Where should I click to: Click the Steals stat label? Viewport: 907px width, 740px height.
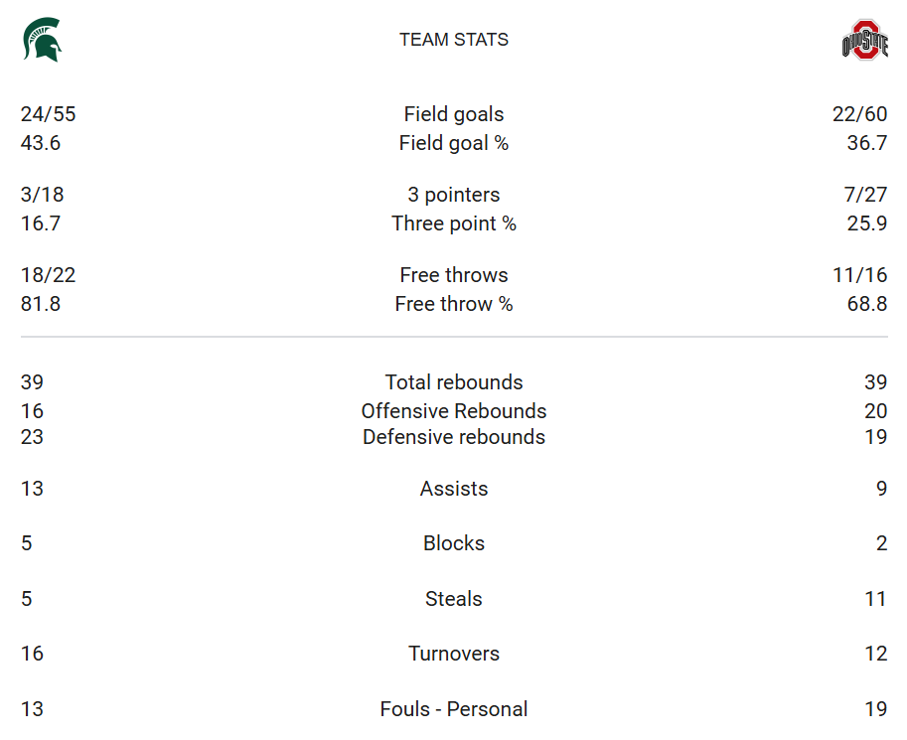pos(453,598)
